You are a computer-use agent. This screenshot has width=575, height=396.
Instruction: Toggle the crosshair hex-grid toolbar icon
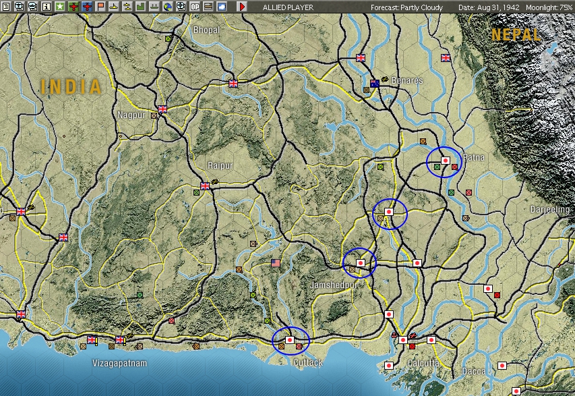pyautogui.click(x=181, y=7)
